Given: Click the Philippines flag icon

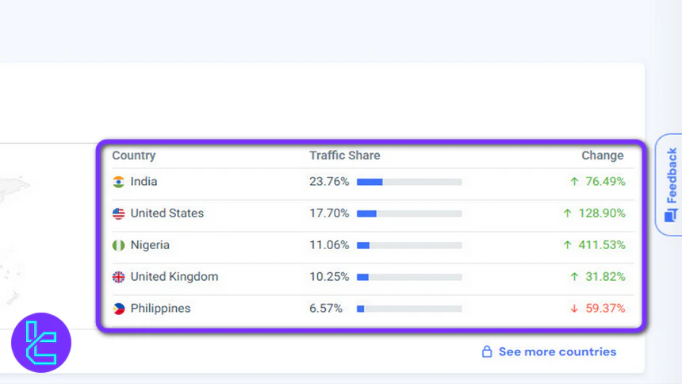Looking at the screenshot, I should 119,309.
